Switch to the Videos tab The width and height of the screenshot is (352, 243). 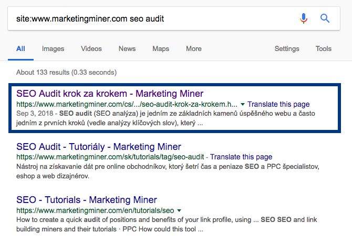pos(91,49)
